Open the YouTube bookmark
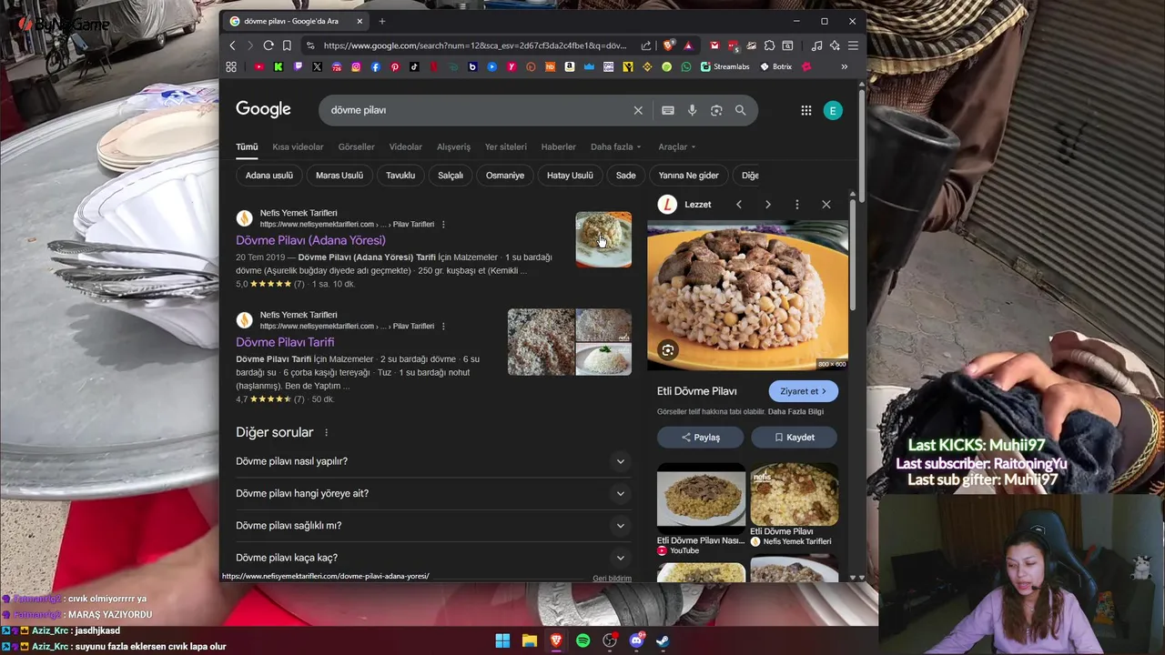Screen dimensions: 1165x655 (x=259, y=66)
